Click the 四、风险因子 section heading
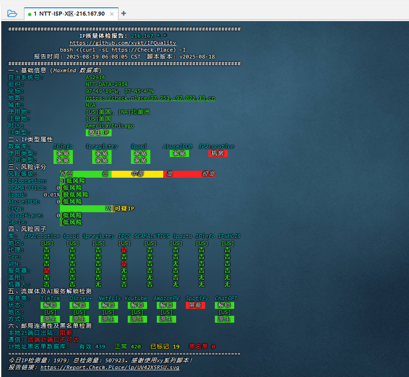Screen dimensions: 409x377 (x=27, y=229)
